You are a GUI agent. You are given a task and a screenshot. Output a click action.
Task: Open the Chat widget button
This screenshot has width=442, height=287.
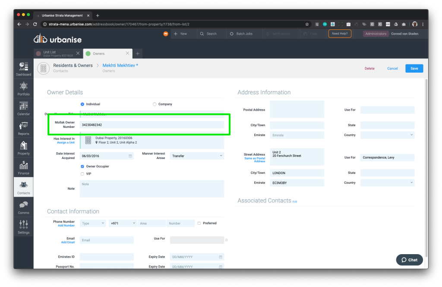click(x=409, y=260)
